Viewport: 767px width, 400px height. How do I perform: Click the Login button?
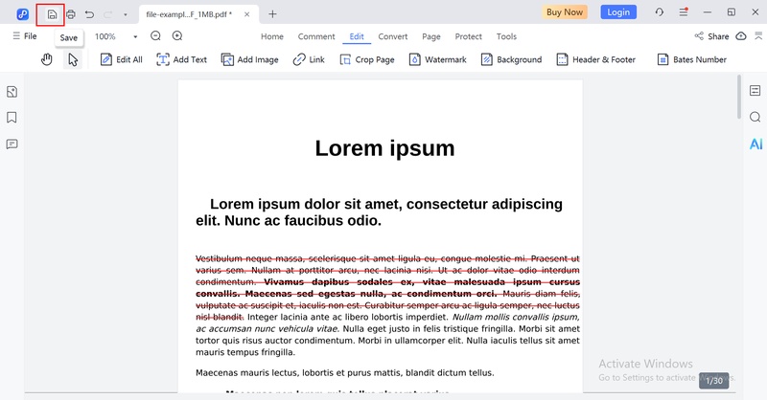(x=618, y=12)
